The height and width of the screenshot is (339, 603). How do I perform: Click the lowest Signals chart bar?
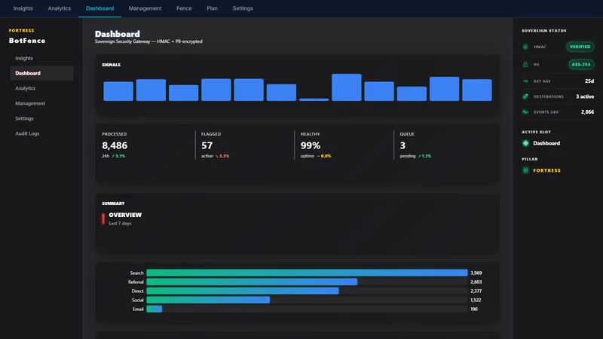pyautogui.click(x=314, y=99)
